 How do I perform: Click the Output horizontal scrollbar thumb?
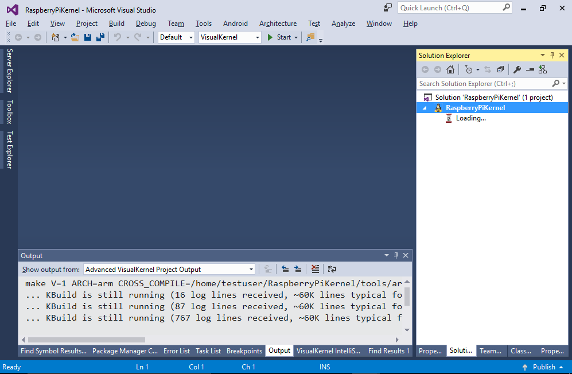point(87,340)
